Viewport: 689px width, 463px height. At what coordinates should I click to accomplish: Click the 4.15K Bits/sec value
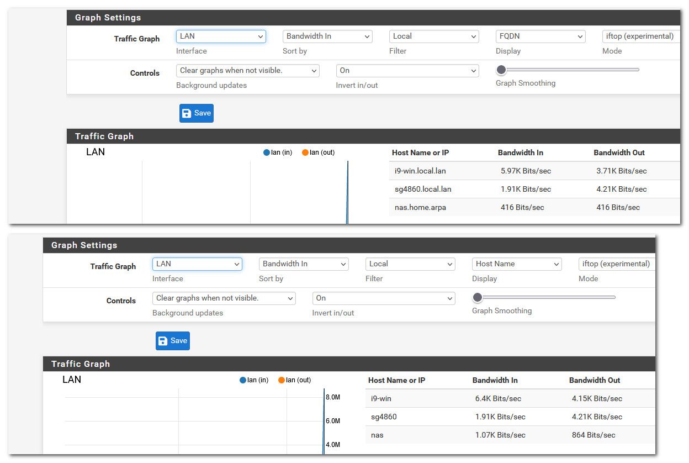click(x=597, y=398)
